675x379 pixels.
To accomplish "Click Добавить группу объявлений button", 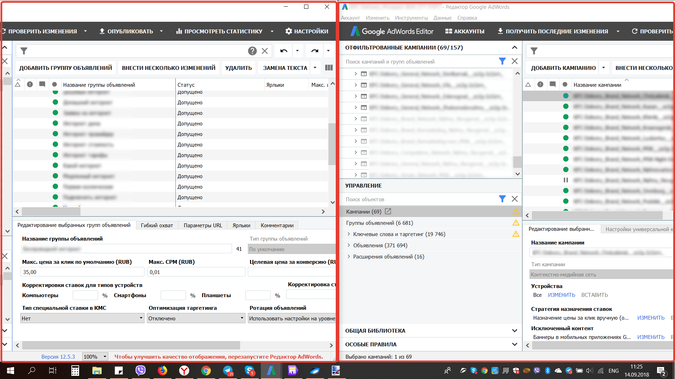I will pos(66,67).
